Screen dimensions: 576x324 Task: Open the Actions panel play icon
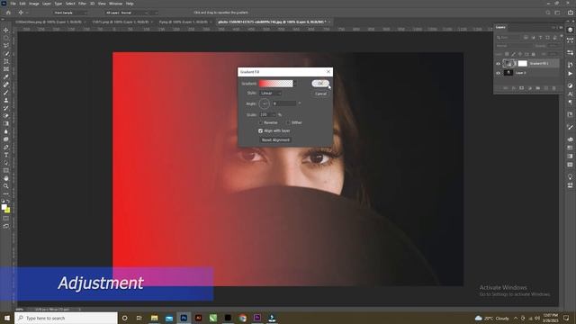pyautogui.click(x=570, y=74)
